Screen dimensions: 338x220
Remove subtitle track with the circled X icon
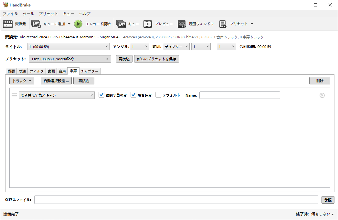(322, 95)
